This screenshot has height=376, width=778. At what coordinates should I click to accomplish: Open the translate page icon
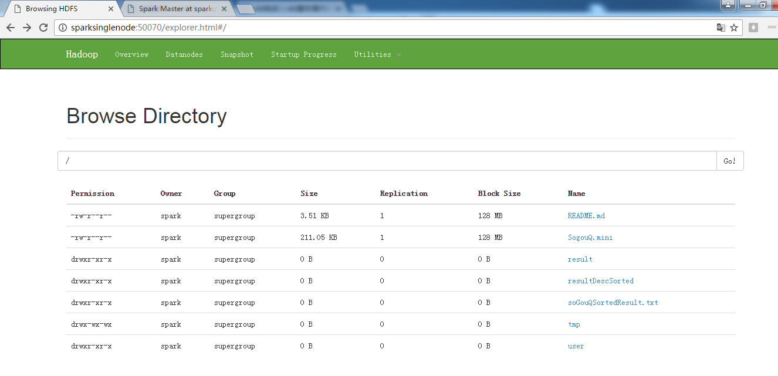point(721,28)
